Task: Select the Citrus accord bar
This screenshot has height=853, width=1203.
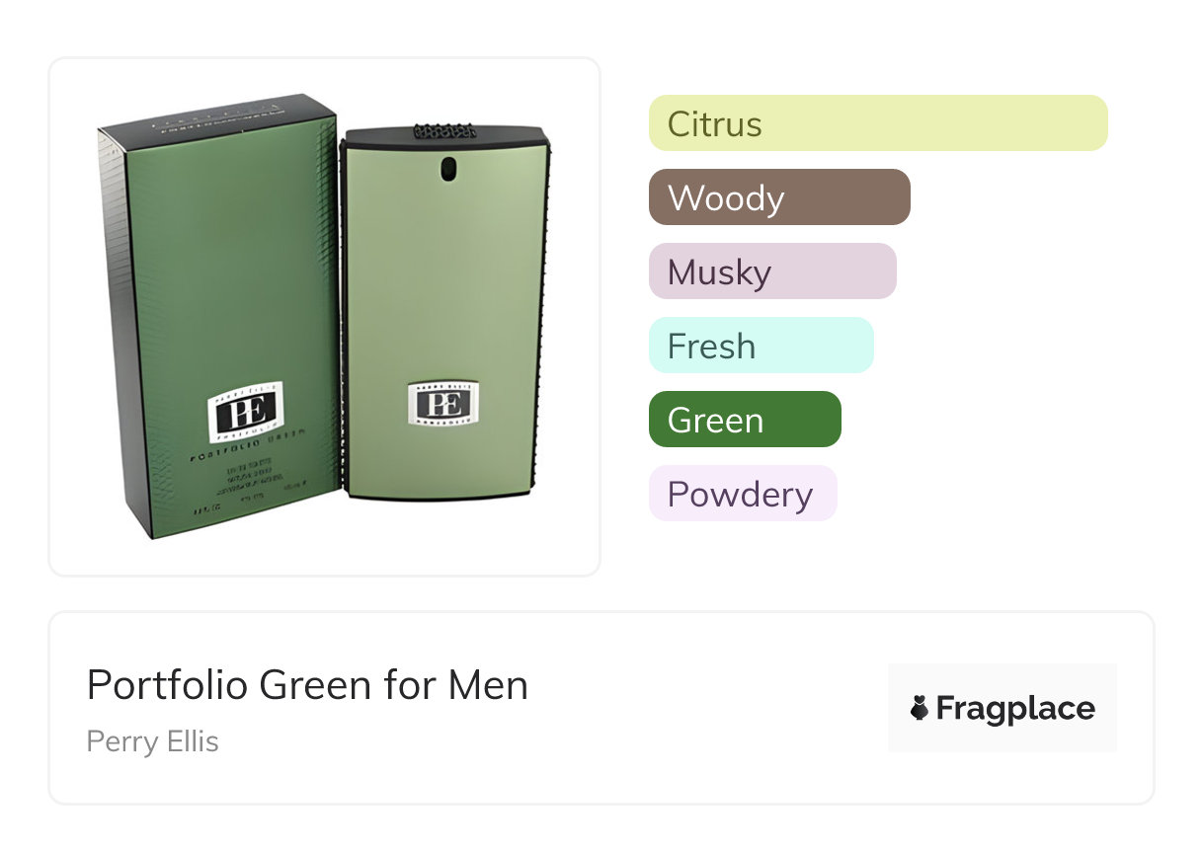Action: [x=877, y=123]
